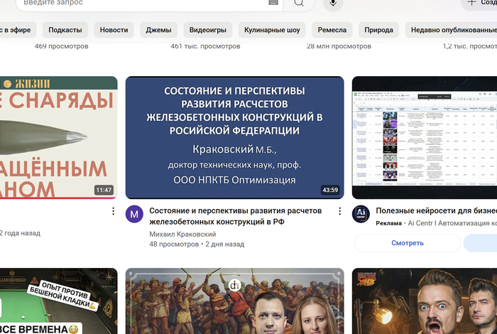This screenshot has height=334, width=497.
Task: Open more options for Краковский video
Action: 339,211
